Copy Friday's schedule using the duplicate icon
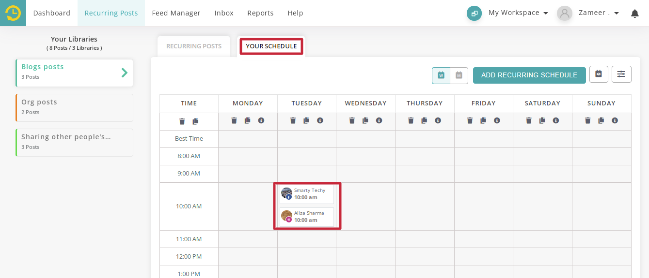 [x=483, y=120]
